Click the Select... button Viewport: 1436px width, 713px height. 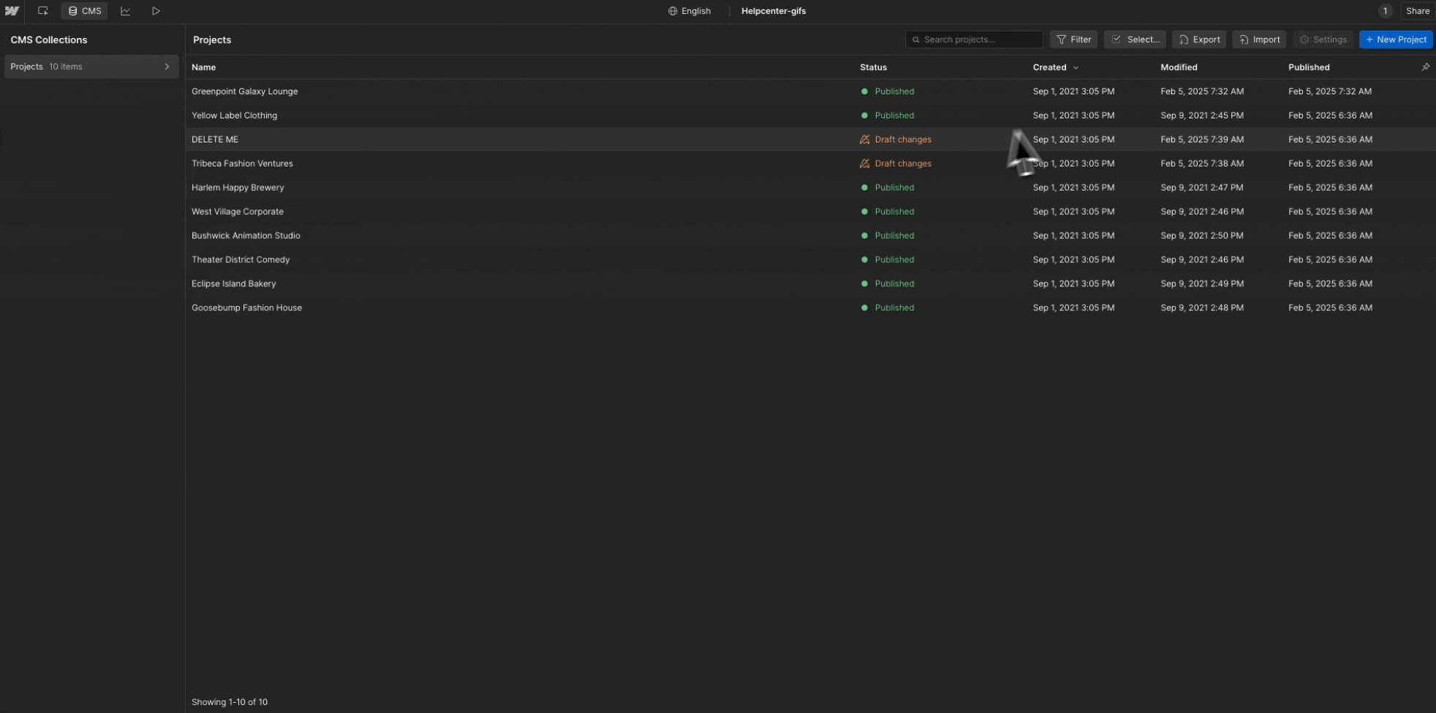[1135, 39]
